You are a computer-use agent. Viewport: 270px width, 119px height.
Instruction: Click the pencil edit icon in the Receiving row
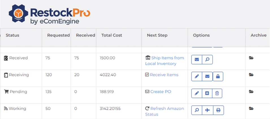(x=197, y=77)
